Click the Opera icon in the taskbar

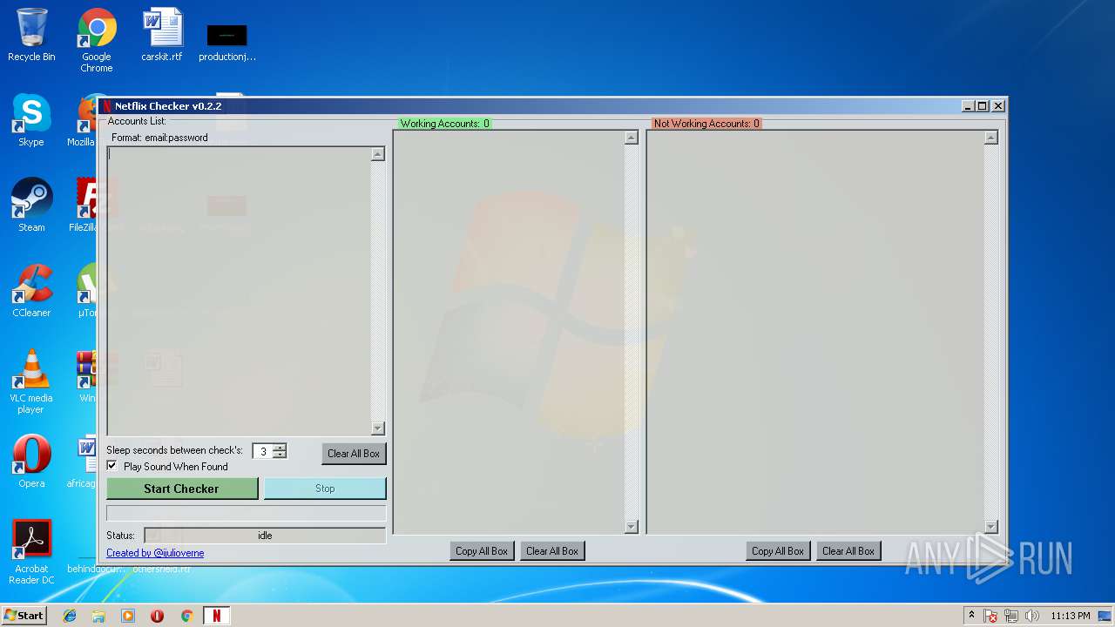click(x=157, y=616)
